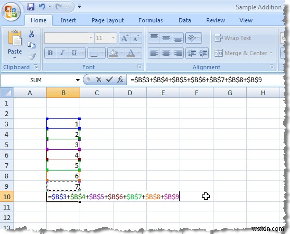This screenshot has height=234, width=290.
Task: Toggle Wrap Text
Action: (233, 38)
